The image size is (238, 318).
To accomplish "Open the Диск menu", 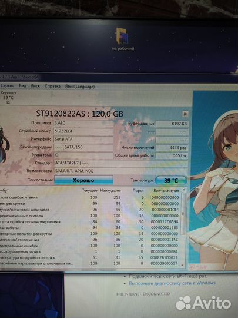I will (x=35, y=86).
